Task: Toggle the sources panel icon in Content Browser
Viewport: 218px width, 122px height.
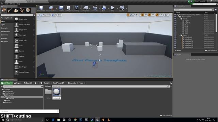Action: [2, 87]
